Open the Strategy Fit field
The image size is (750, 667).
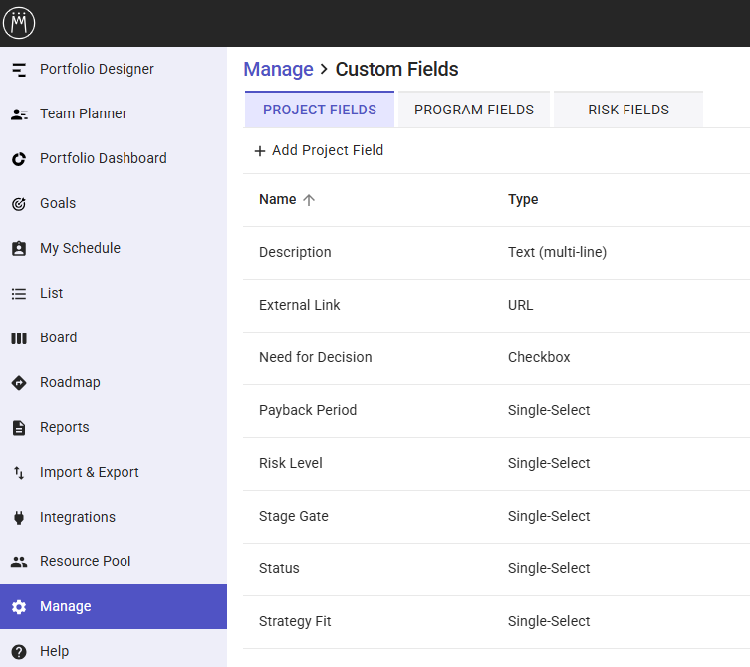click(496, 622)
